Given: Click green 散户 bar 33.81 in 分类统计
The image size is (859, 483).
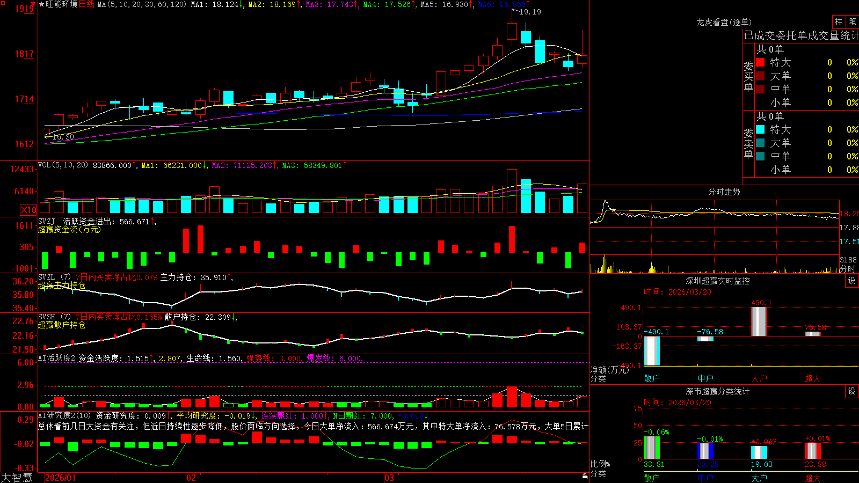Looking at the screenshot, I should pyautogui.click(x=652, y=448).
